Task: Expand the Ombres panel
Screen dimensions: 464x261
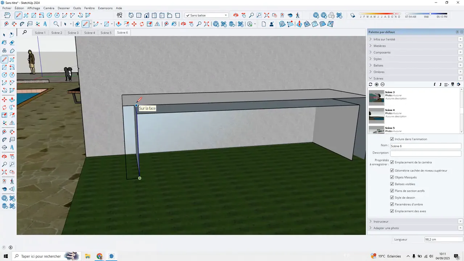Action: click(x=413, y=72)
